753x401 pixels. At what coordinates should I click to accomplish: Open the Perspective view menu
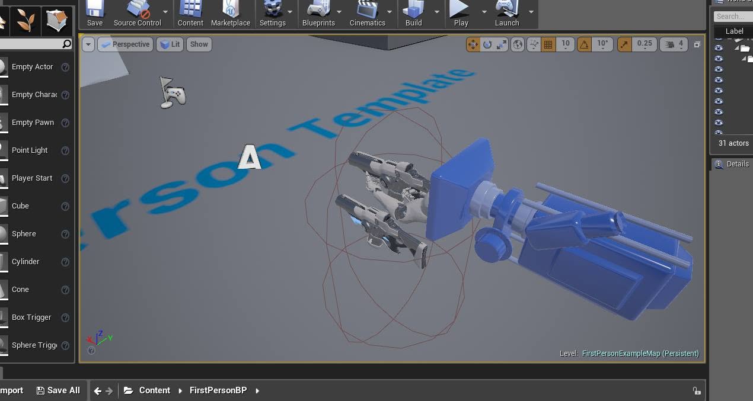point(125,44)
